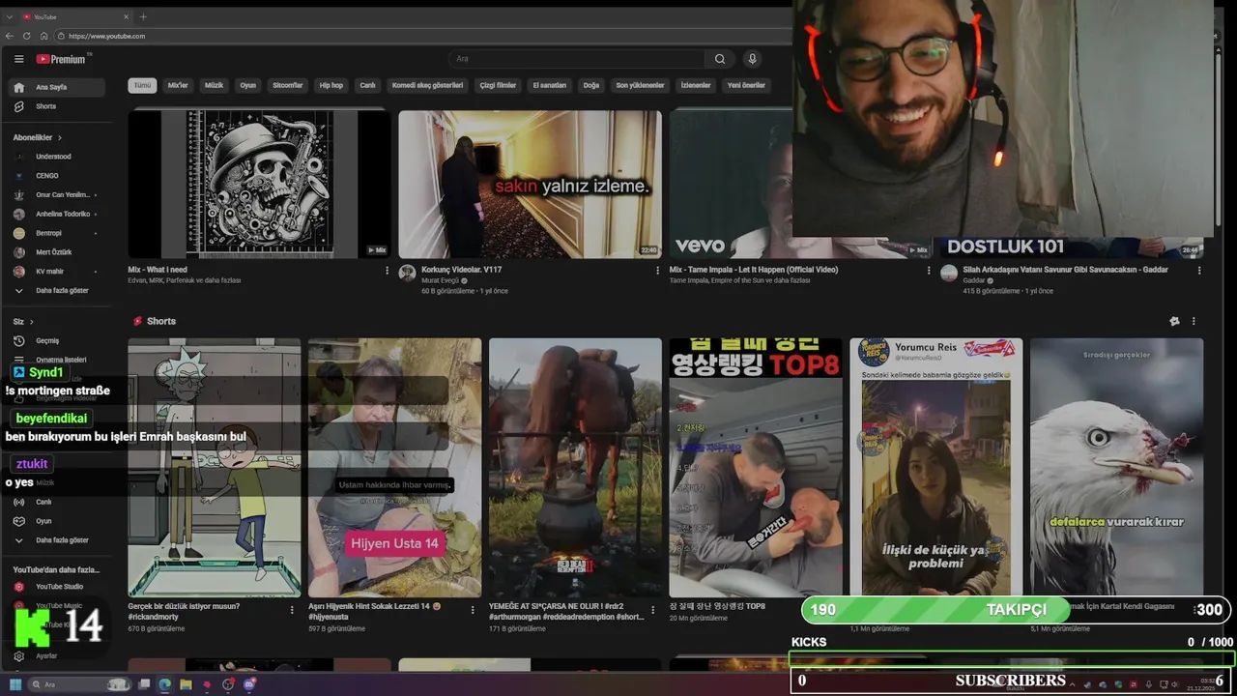Open Rick and Morty short thumbnail
1237x696 pixels.
(x=215, y=467)
